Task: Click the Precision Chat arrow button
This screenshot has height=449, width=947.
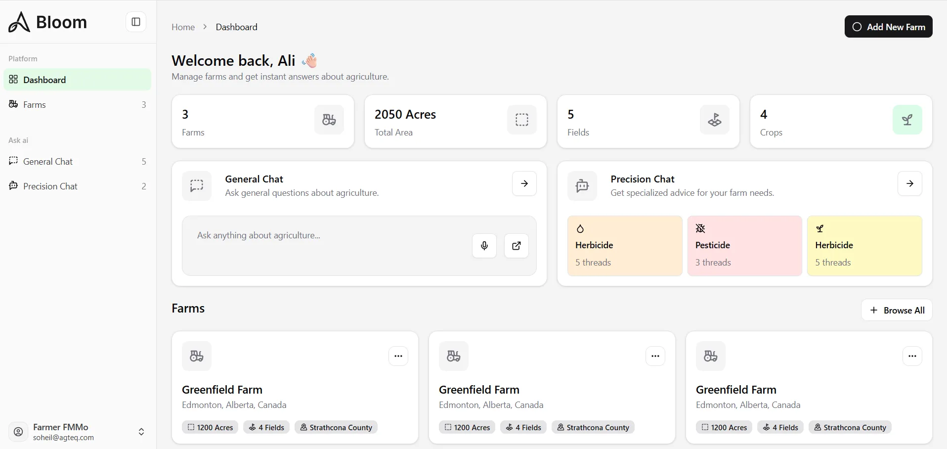Action: [x=909, y=183]
